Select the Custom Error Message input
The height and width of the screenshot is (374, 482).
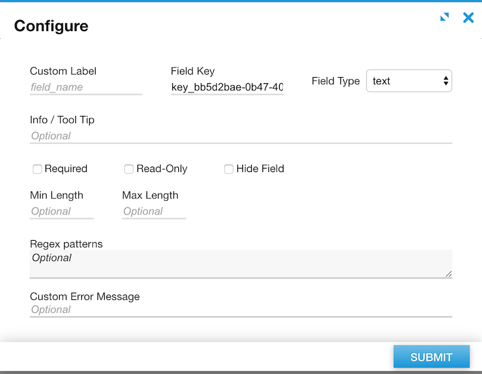click(240, 310)
